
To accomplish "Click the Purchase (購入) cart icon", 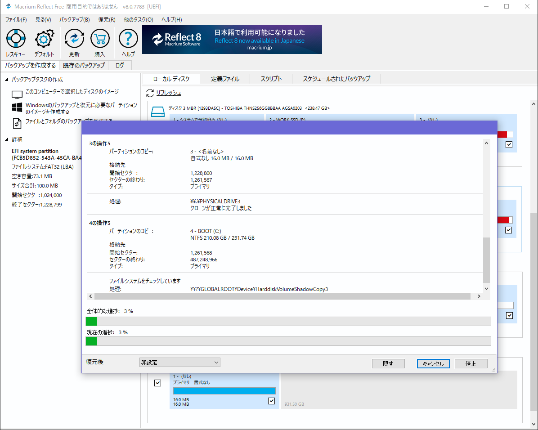I will pos(100,39).
